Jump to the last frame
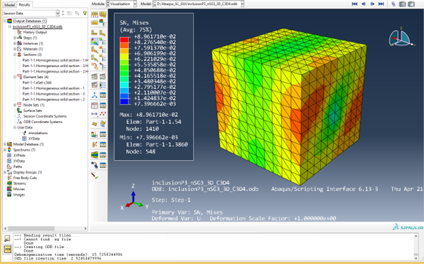The width and height of the screenshot is (424, 264). [x=381, y=4]
